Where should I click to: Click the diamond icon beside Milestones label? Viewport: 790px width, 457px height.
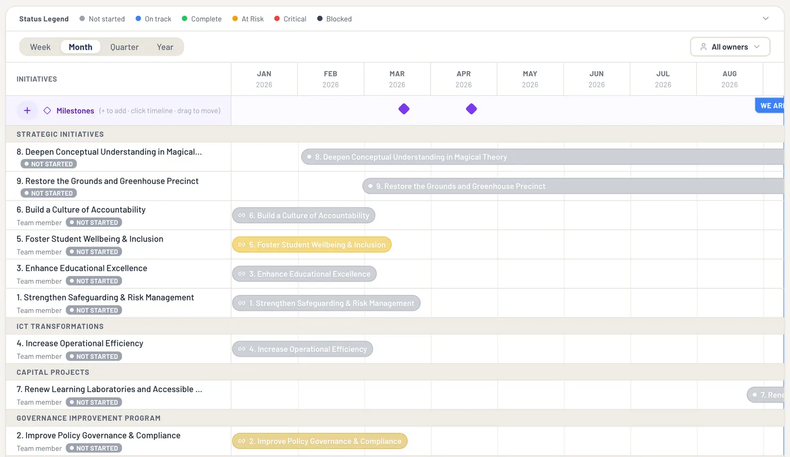pyautogui.click(x=47, y=111)
